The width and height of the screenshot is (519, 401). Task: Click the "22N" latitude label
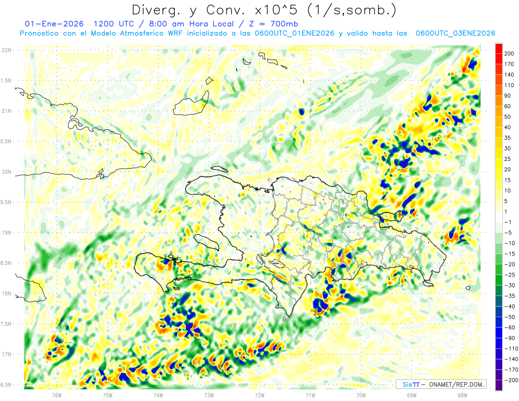coord(7,50)
